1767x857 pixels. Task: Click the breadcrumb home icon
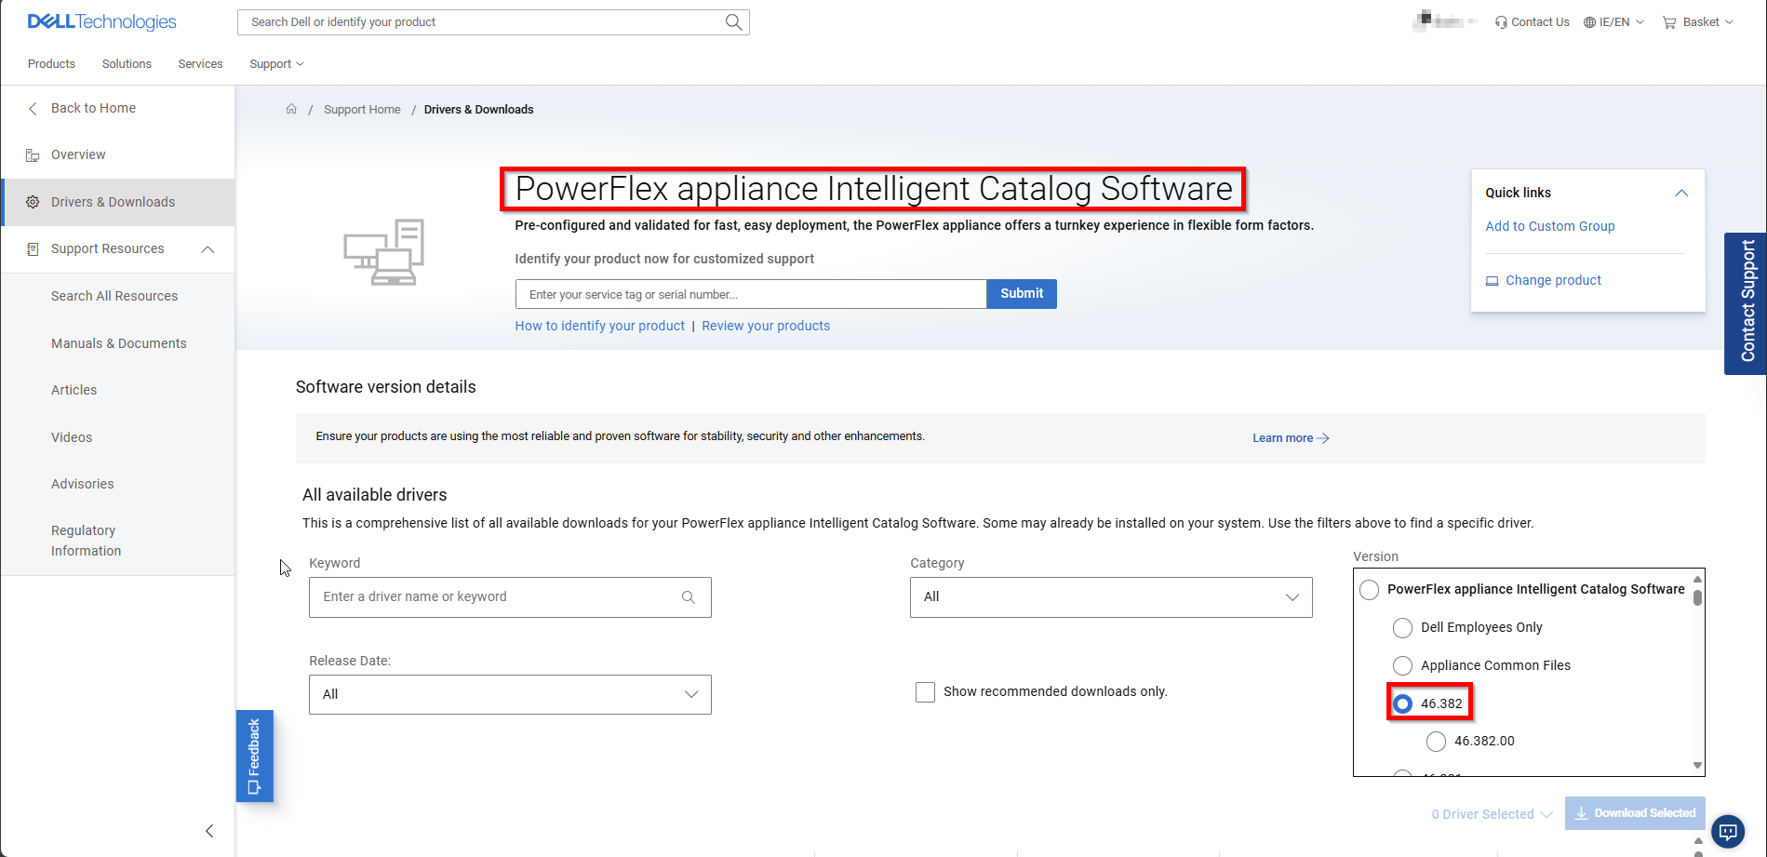point(291,109)
